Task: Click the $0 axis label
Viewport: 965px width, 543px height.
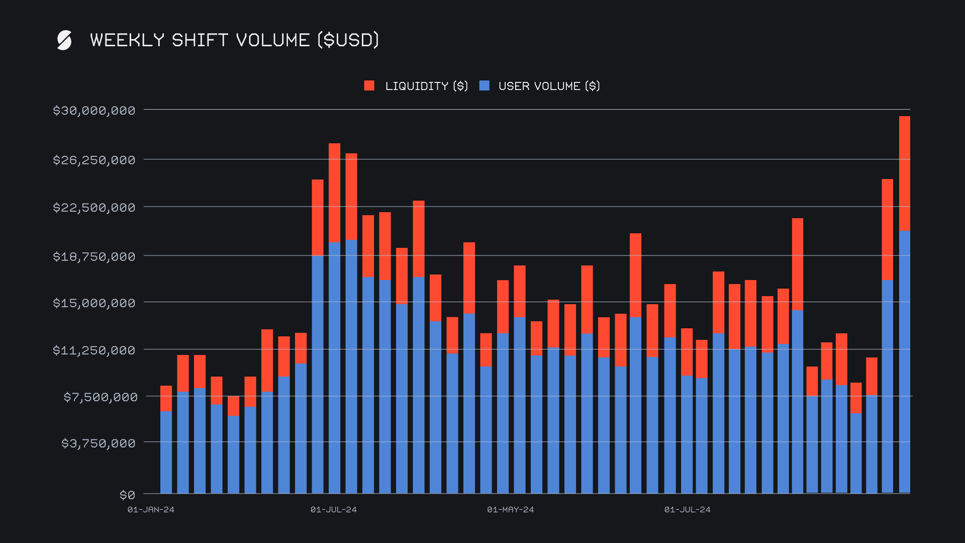Action: tap(127, 495)
